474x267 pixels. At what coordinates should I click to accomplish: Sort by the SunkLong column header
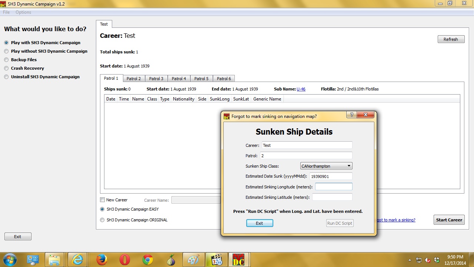(x=220, y=99)
